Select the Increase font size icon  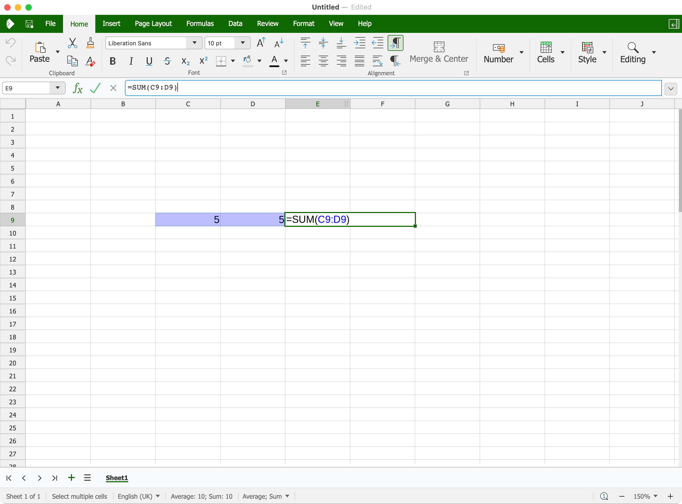[x=261, y=43]
